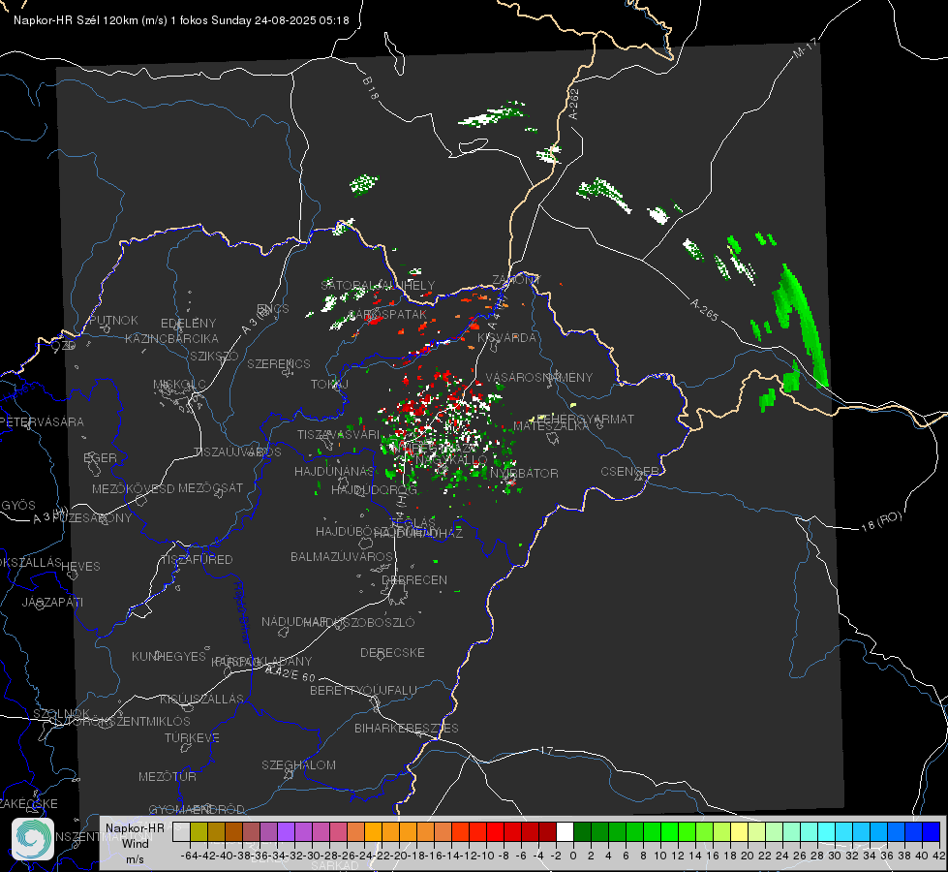Click the SÁTORALJAÚJHELY label
Image resolution: width=948 pixels, height=872 pixels.
(378, 285)
